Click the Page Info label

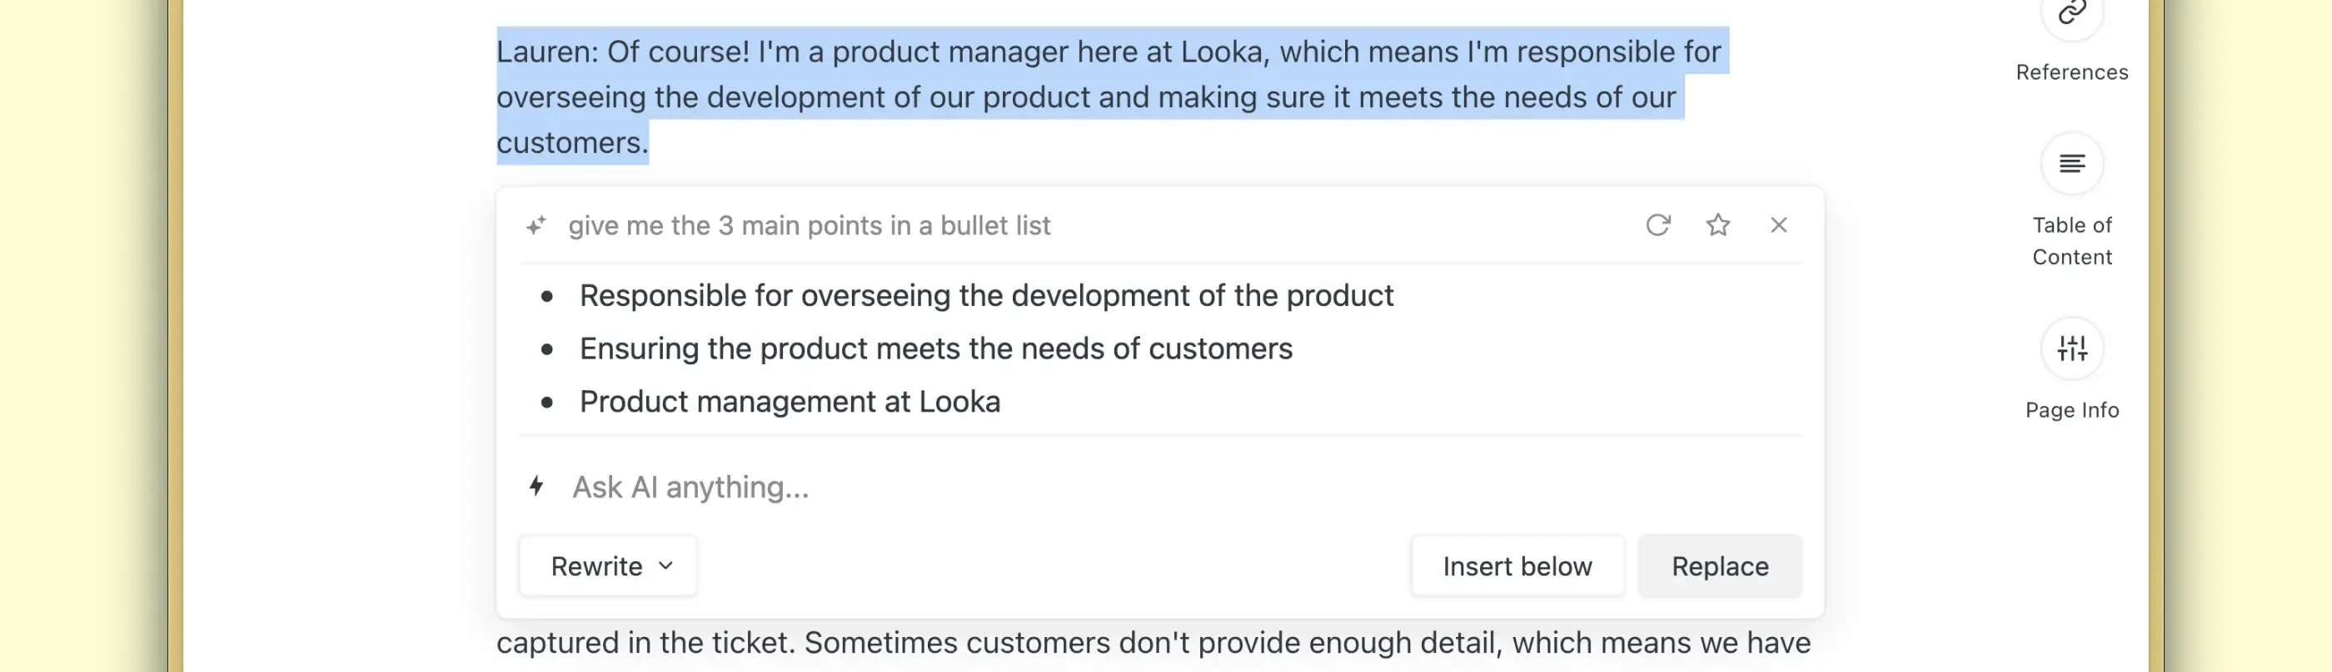pyautogui.click(x=2071, y=411)
